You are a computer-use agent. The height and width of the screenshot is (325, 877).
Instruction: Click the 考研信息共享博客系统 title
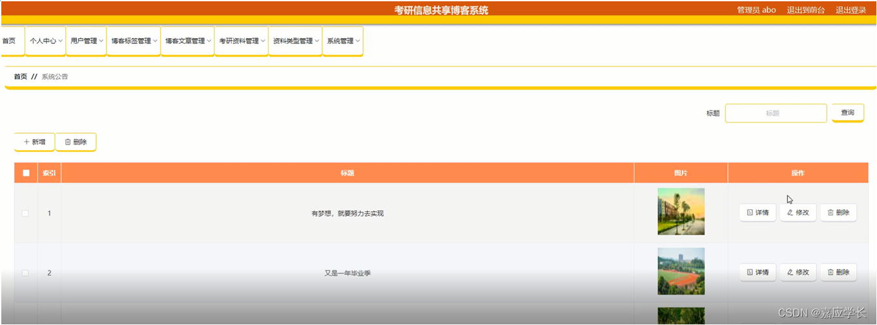click(441, 10)
